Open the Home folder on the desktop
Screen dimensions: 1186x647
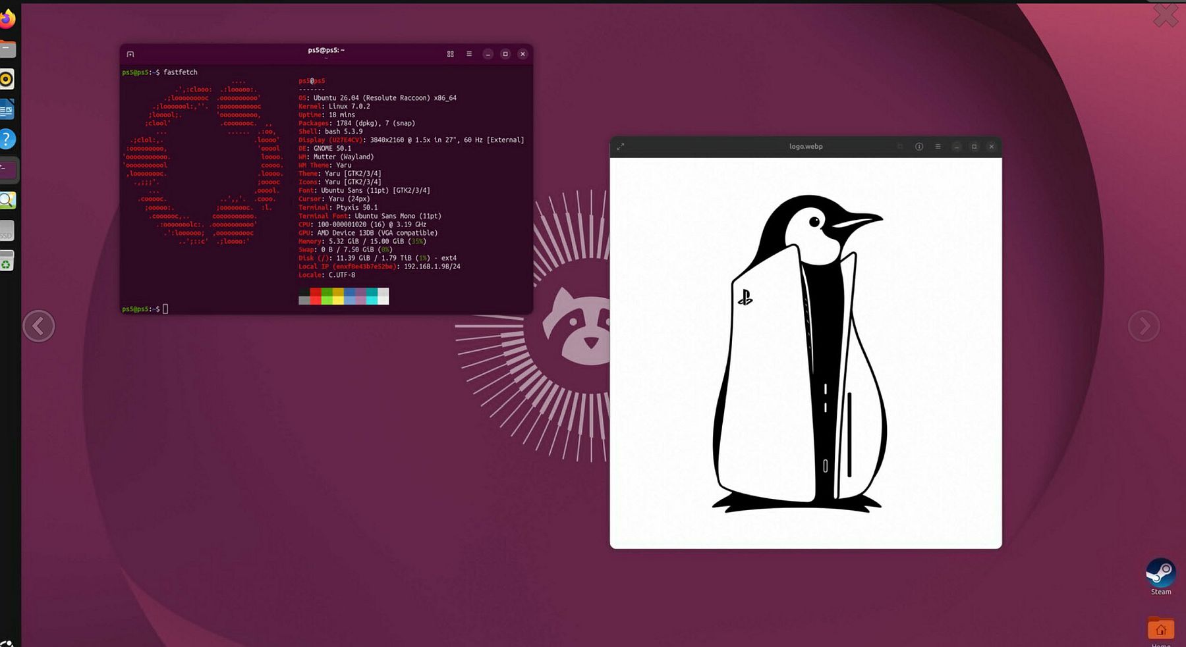tap(1160, 631)
